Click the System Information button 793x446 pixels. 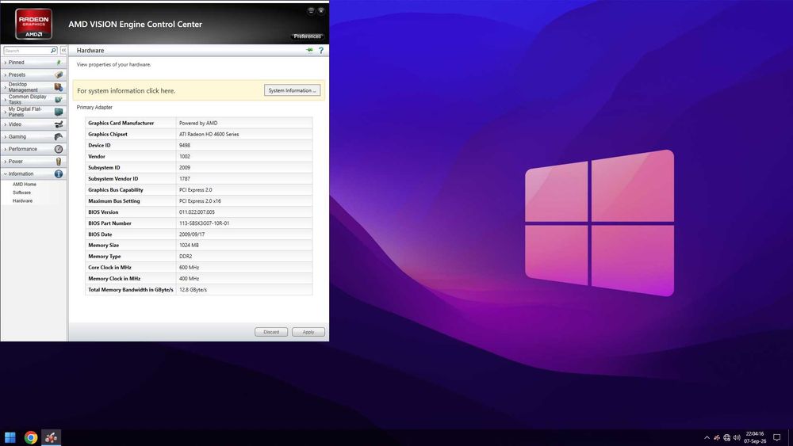tap(293, 90)
